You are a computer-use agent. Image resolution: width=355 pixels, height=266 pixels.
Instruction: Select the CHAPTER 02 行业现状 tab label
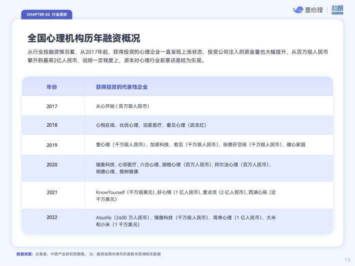(x=46, y=14)
